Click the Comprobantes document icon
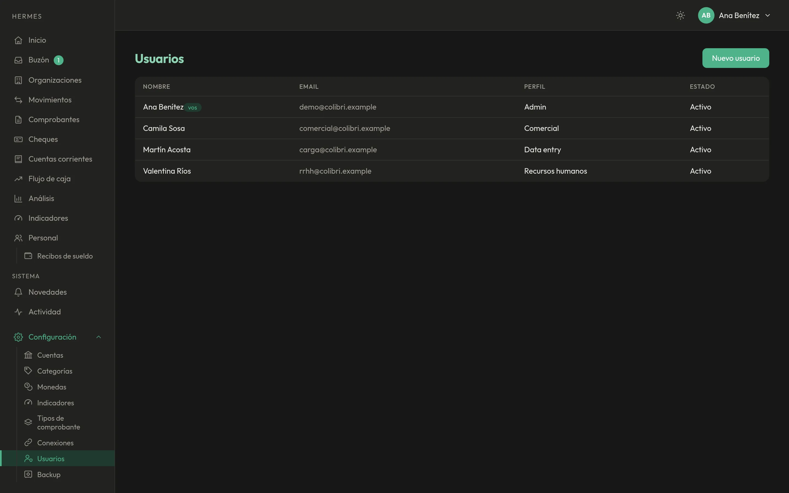This screenshot has height=493, width=789. point(18,120)
